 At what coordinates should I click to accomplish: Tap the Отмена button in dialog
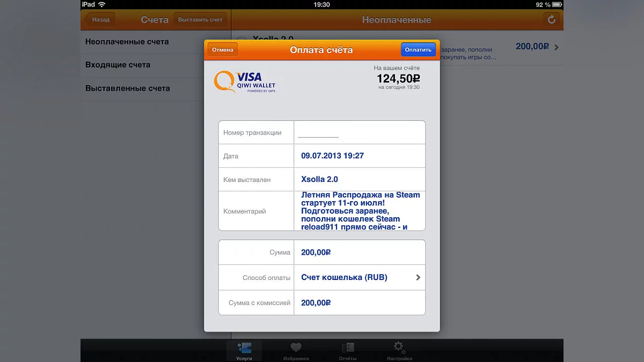[223, 49]
